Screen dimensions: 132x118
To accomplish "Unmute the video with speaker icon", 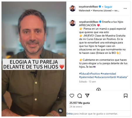I will 60,111.
